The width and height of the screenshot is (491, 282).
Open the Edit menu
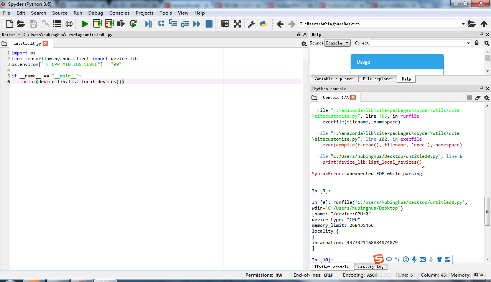coord(21,13)
